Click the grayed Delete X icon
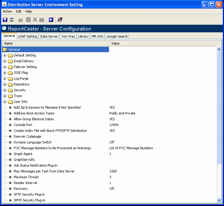The height and width of the screenshot is (206, 224). pos(35,20)
